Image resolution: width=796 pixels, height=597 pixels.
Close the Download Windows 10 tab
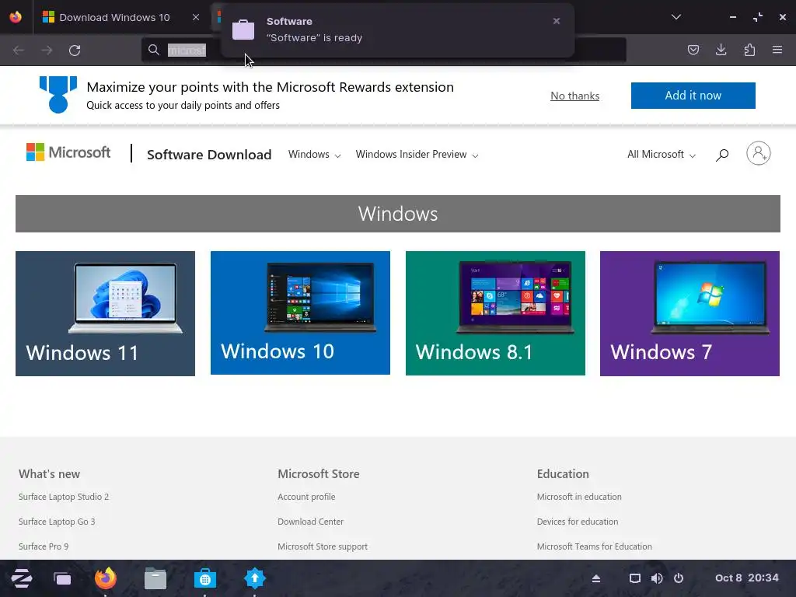click(195, 17)
